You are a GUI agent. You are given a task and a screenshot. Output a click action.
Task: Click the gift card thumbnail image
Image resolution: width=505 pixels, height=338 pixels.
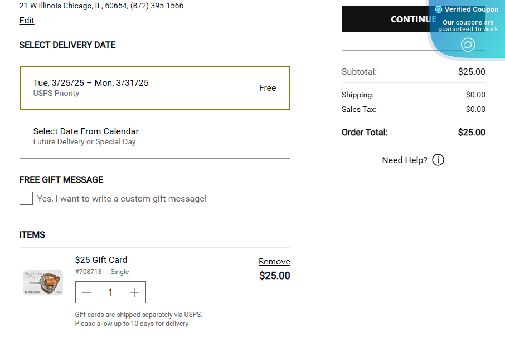click(43, 280)
